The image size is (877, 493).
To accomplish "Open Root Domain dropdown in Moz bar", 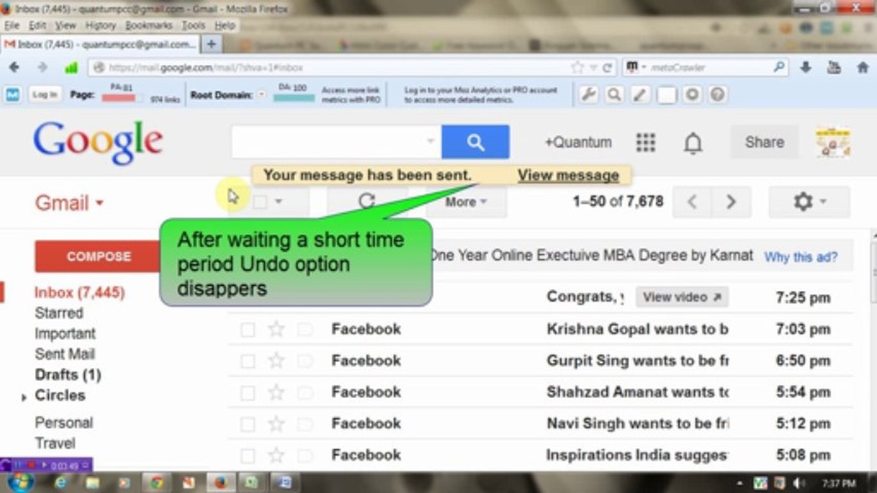I will (261, 94).
